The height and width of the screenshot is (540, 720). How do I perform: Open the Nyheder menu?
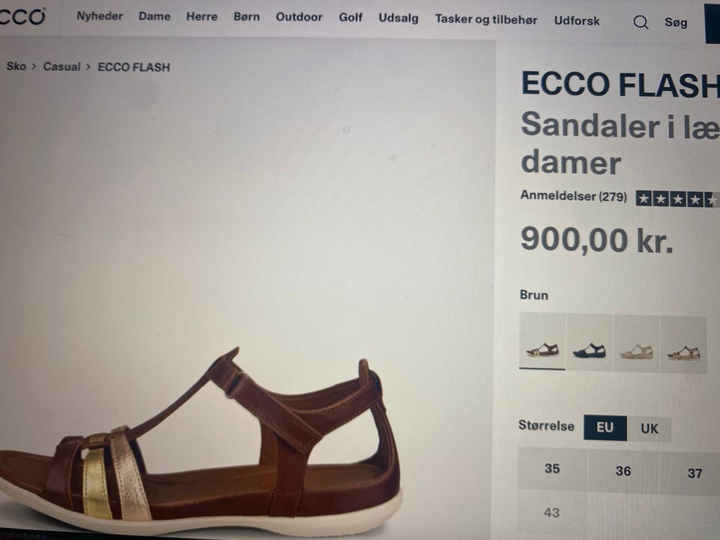tap(100, 16)
